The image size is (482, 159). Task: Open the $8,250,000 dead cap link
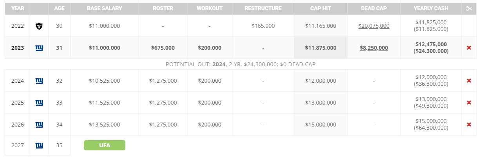(374, 48)
